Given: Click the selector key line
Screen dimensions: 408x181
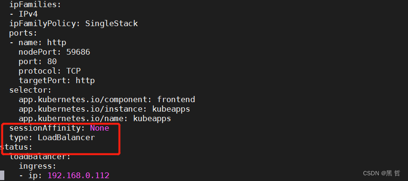Looking at the screenshot, I should pos(30,90).
